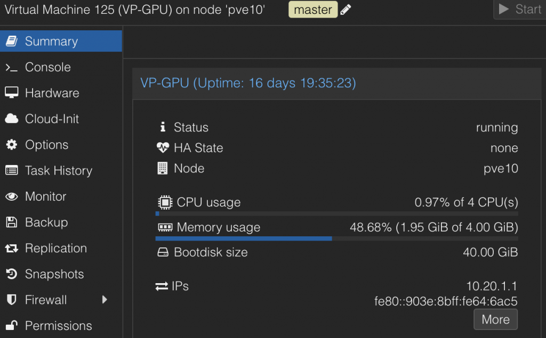The image size is (546, 338).
Task: Click the VP-GPU uptime panel header
Action: click(248, 83)
